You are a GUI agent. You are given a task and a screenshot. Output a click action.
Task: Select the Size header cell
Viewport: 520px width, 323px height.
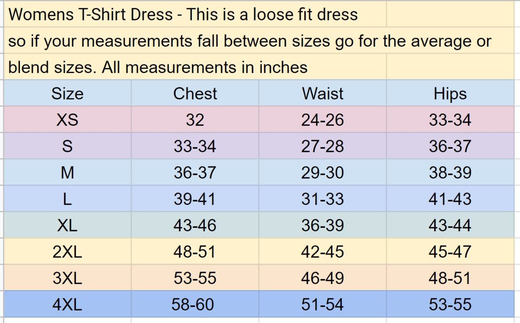tap(67, 93)
